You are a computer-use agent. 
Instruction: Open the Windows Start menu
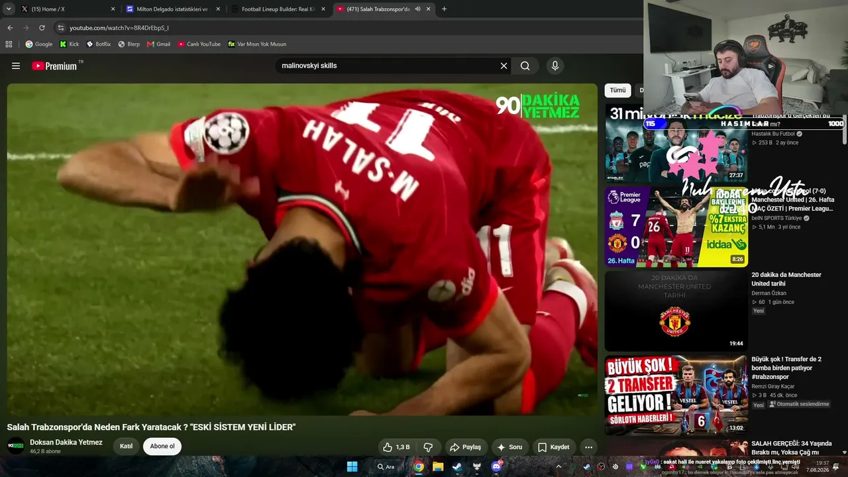pyautogui.click(x=352, y=466)
